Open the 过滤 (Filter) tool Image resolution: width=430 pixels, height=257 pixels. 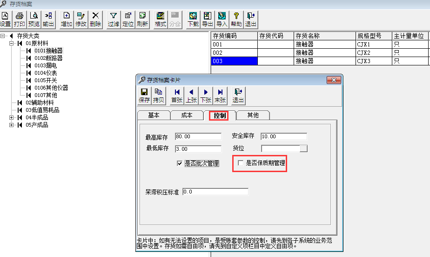coord(113,19)
